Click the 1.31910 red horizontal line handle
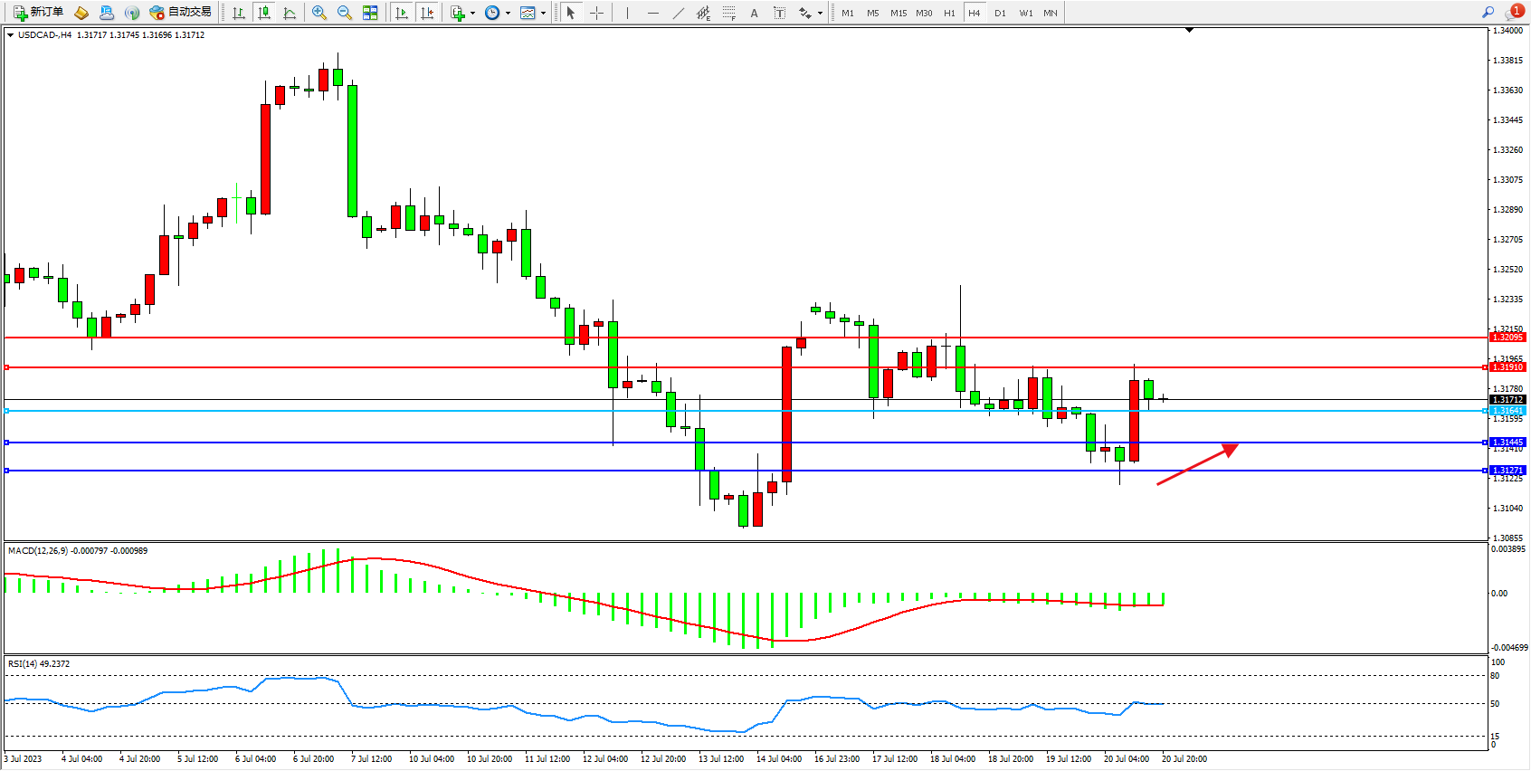Screen dimensions: 1531x771 coord(7,367)
